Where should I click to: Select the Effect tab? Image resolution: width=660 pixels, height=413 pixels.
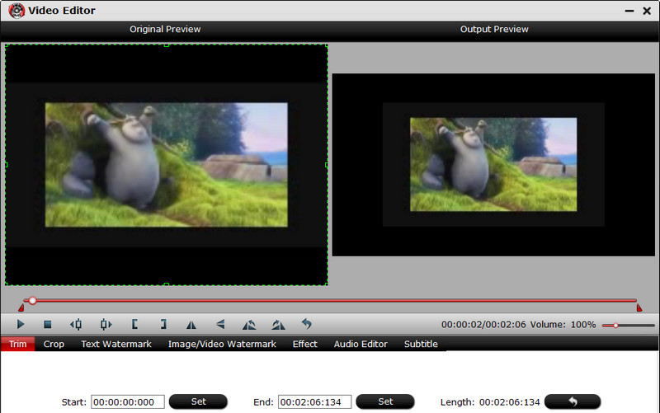pos(304,344)
